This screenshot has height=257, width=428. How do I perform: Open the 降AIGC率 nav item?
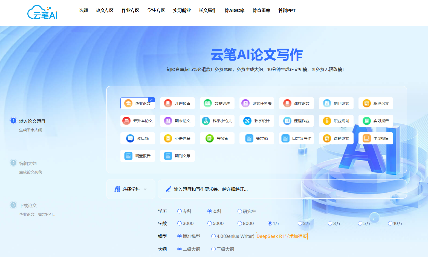point(234,10)
